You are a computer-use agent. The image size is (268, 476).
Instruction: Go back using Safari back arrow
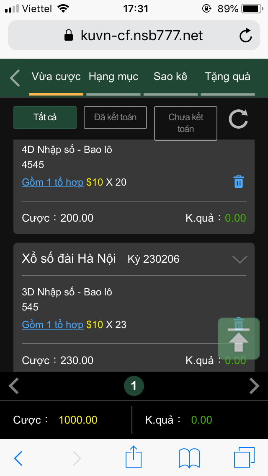pos(18,458)
